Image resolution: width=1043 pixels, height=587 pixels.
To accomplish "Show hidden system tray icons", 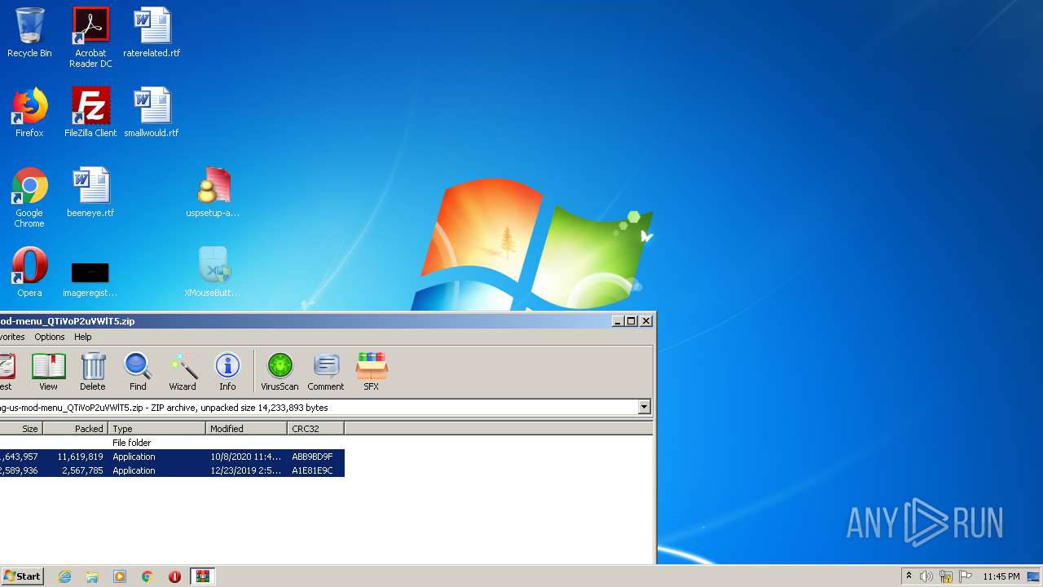I will click(909, 576).
